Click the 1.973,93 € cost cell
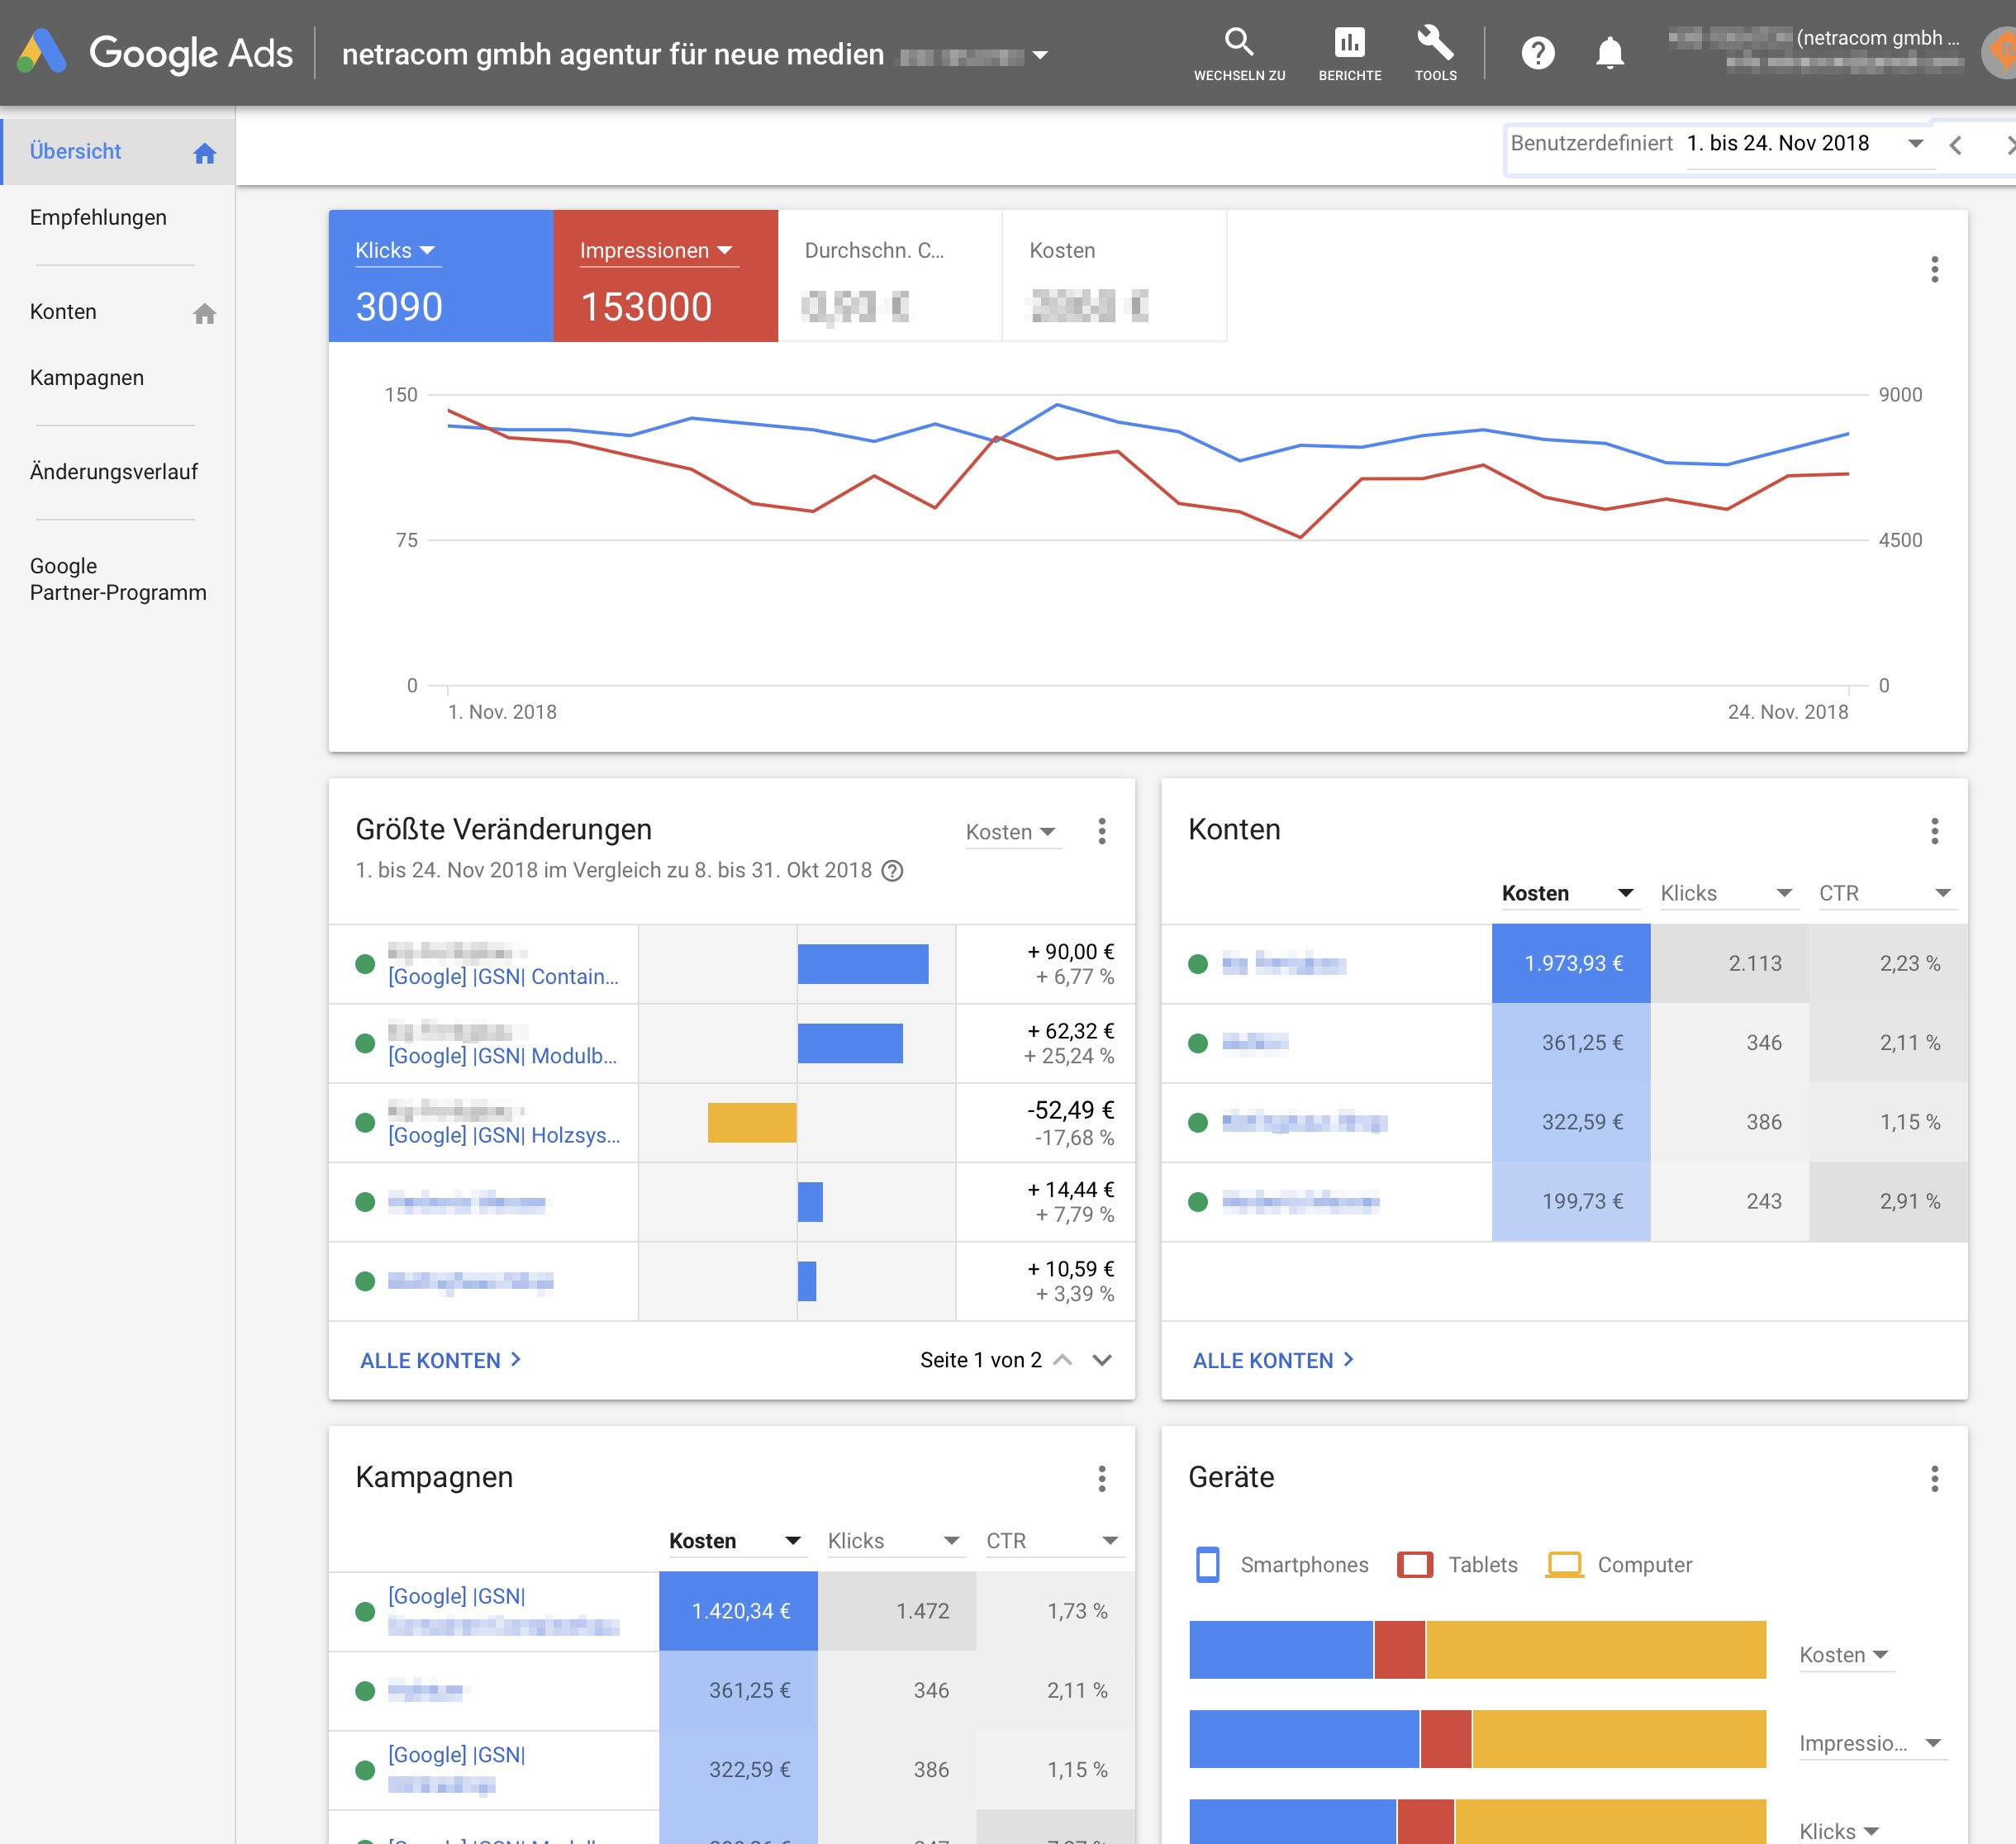Screen dimensions: 2016x1844 [x=1571, y=964]
